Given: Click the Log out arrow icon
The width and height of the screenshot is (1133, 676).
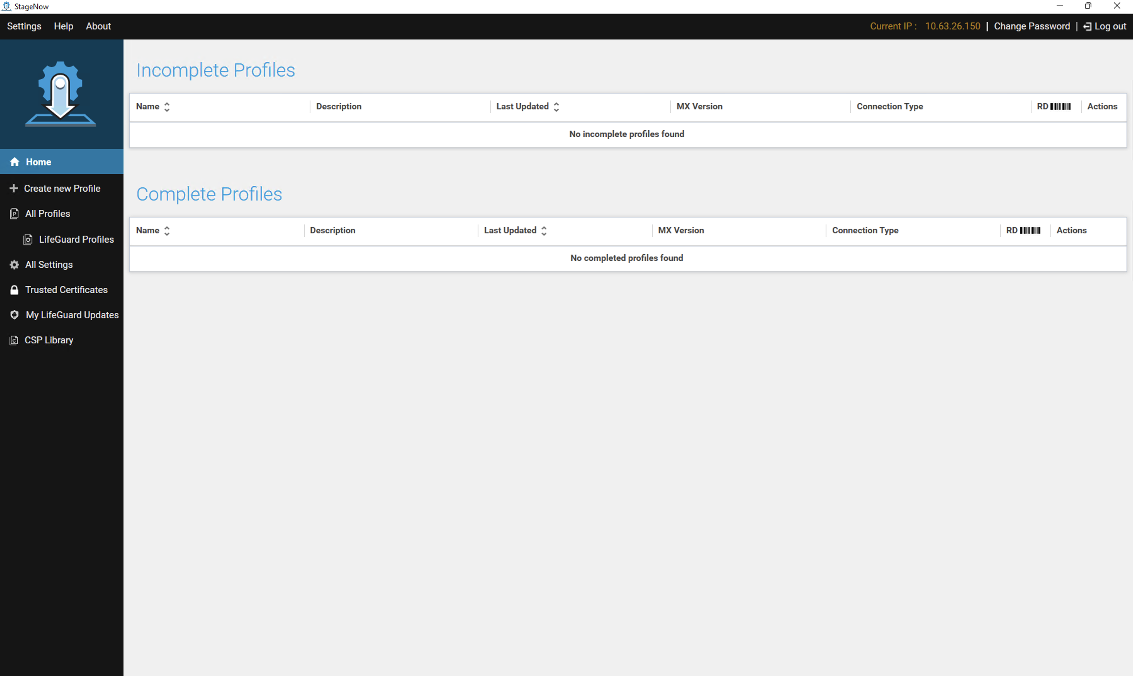Looking at the screenshot, I should [1087, 26].
